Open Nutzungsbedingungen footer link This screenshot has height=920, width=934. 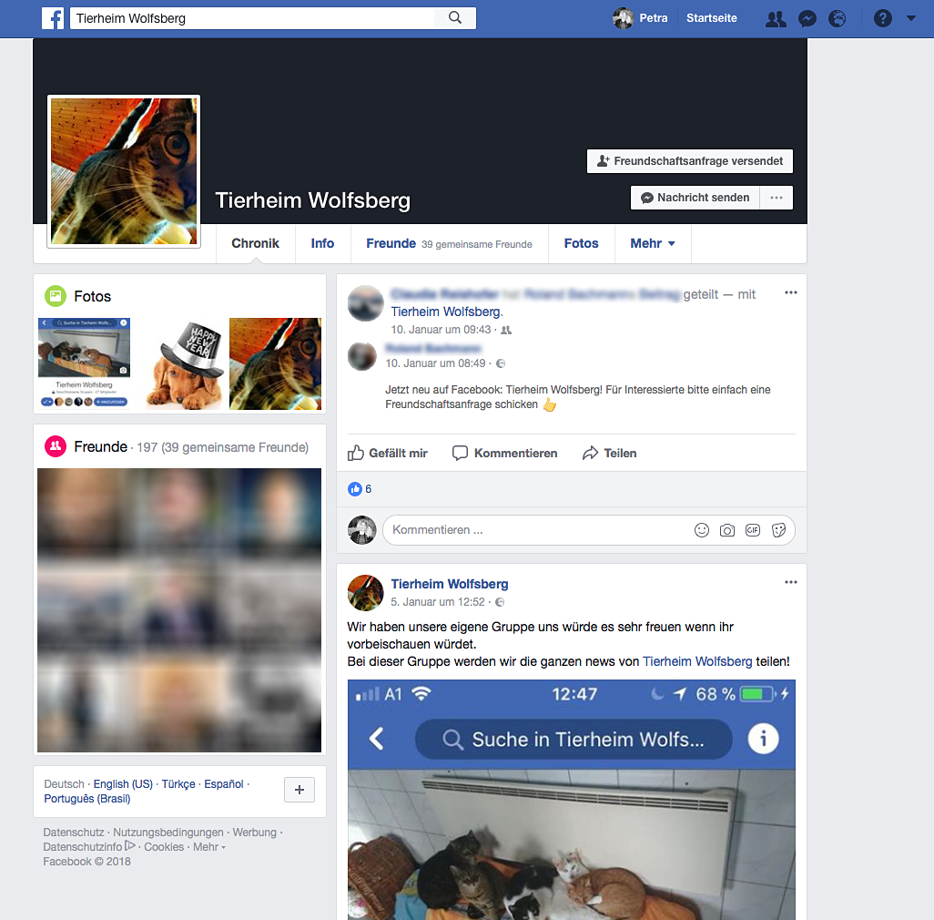pyautogui.click(x=168, y=833)
